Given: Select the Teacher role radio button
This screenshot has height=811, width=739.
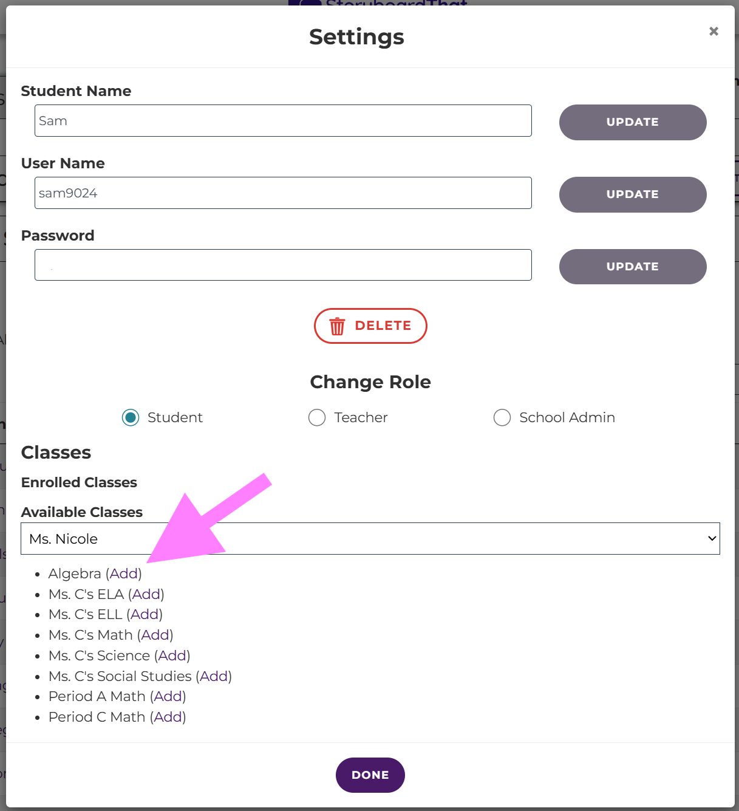Looking at the screenshot, I should pos(317,417).
